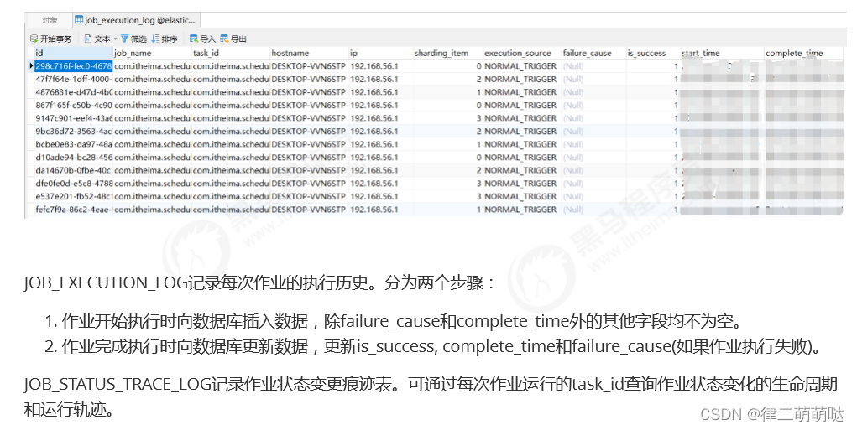Viewport: 857px width, 430px height.
Task: Click the hostname column header
Action: pyautogui.click(x=310, y=53)
